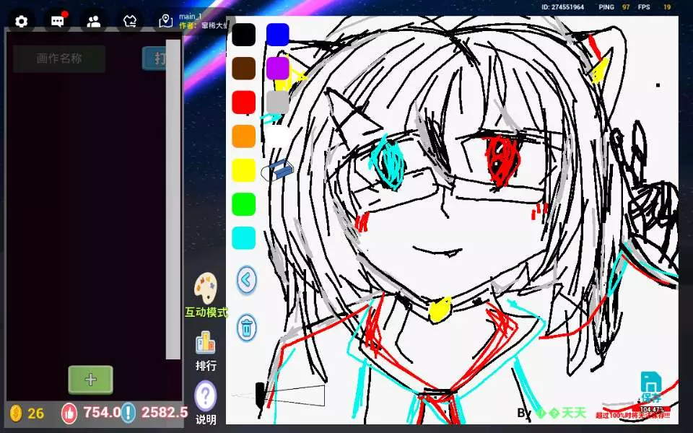
Task: Select the white color swatch
Action: pyautogui.click(x=277, y=136)
